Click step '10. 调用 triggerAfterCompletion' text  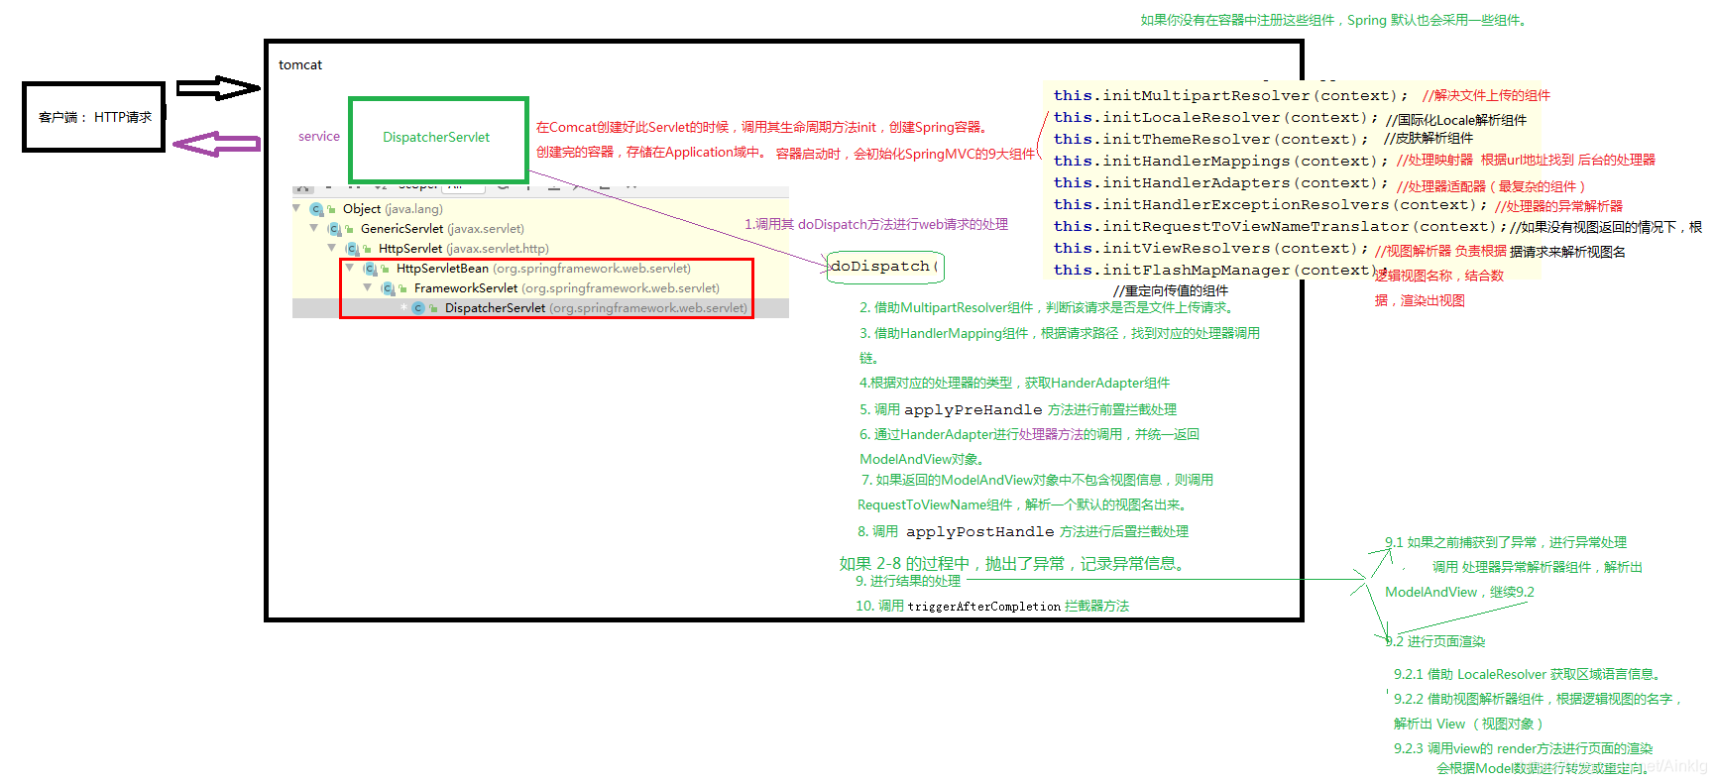click(992, 606)
